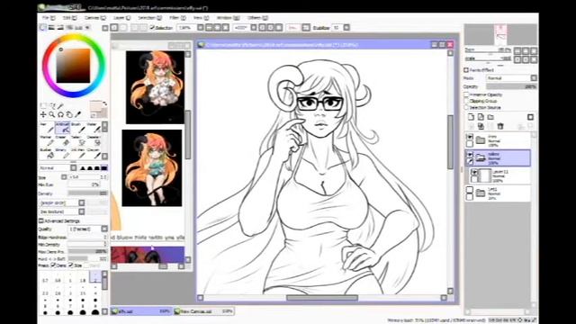576x324 pixels.
Task: Open the Layer menu
Action: tap(121, 18)
